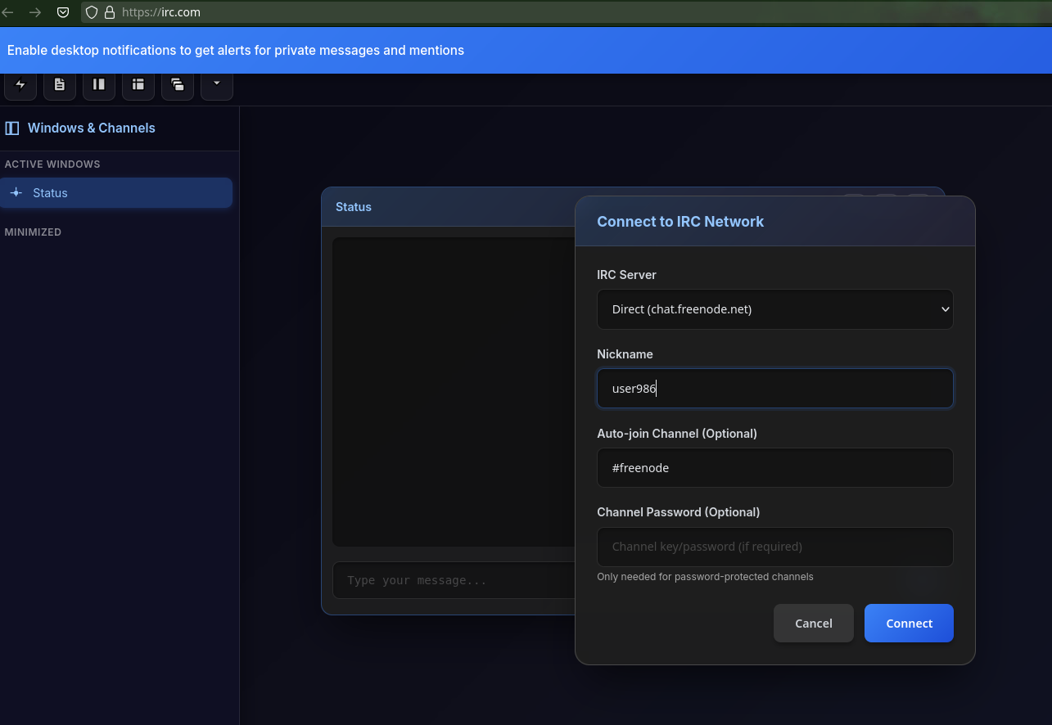Click the Auto-join Channel input field
Image resolution: width=1052 pixels, height=725 pixels.
774,468
